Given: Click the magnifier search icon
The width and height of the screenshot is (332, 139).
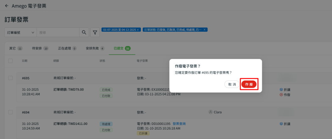Looking at the screenshot, I should point(84,32).
